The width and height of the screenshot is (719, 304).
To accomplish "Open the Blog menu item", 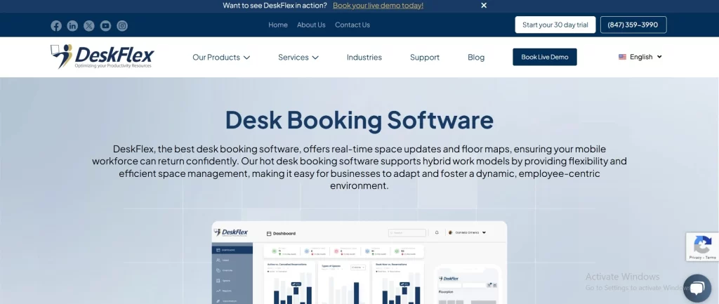I will pyautogui.click(x=476, y=58).
